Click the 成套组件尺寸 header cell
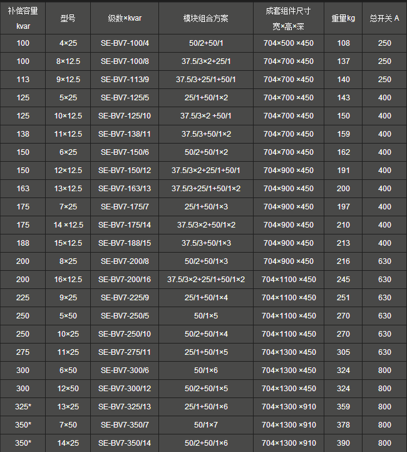407x452 pixels. point(289,18)
